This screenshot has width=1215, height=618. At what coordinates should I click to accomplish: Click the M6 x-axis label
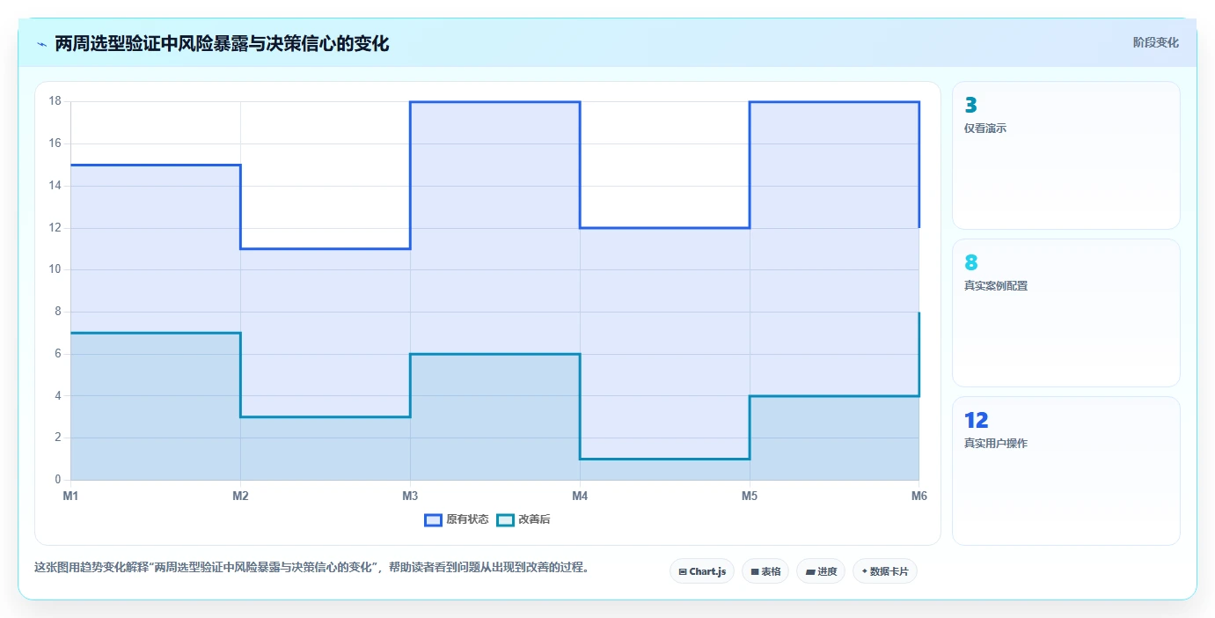(x=919, y=496)
